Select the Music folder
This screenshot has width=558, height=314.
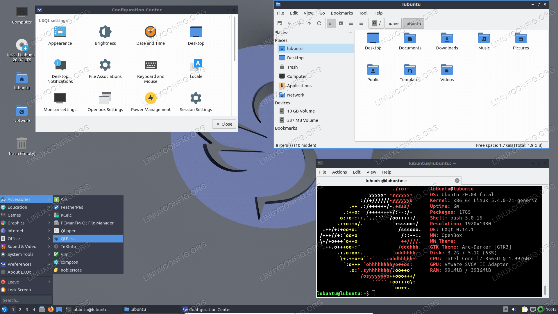[x=484, y=41]
